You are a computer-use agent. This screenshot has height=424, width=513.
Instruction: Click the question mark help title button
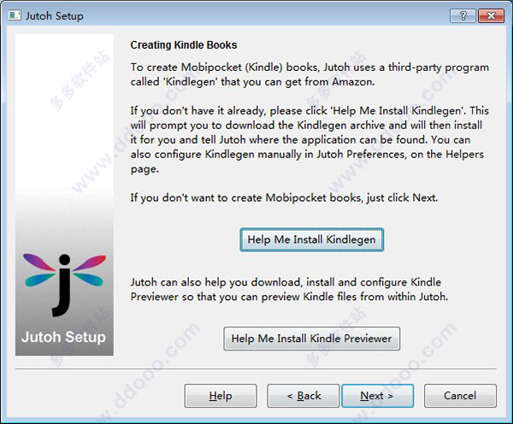(x=463, y=15)
